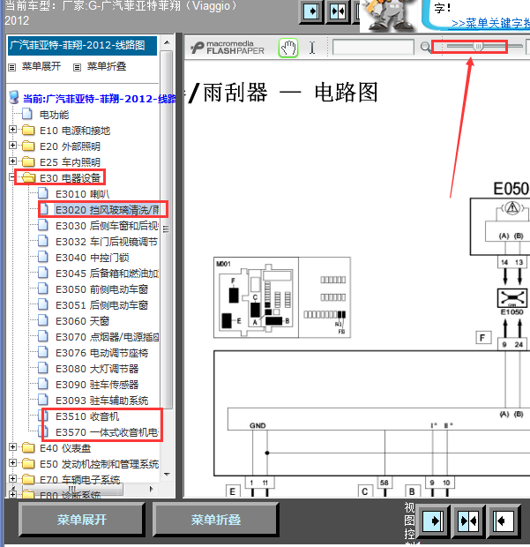Collapse the E30 电器设备 folder
Viewport: 530px width, 547px height.
(x=11, y=177)
